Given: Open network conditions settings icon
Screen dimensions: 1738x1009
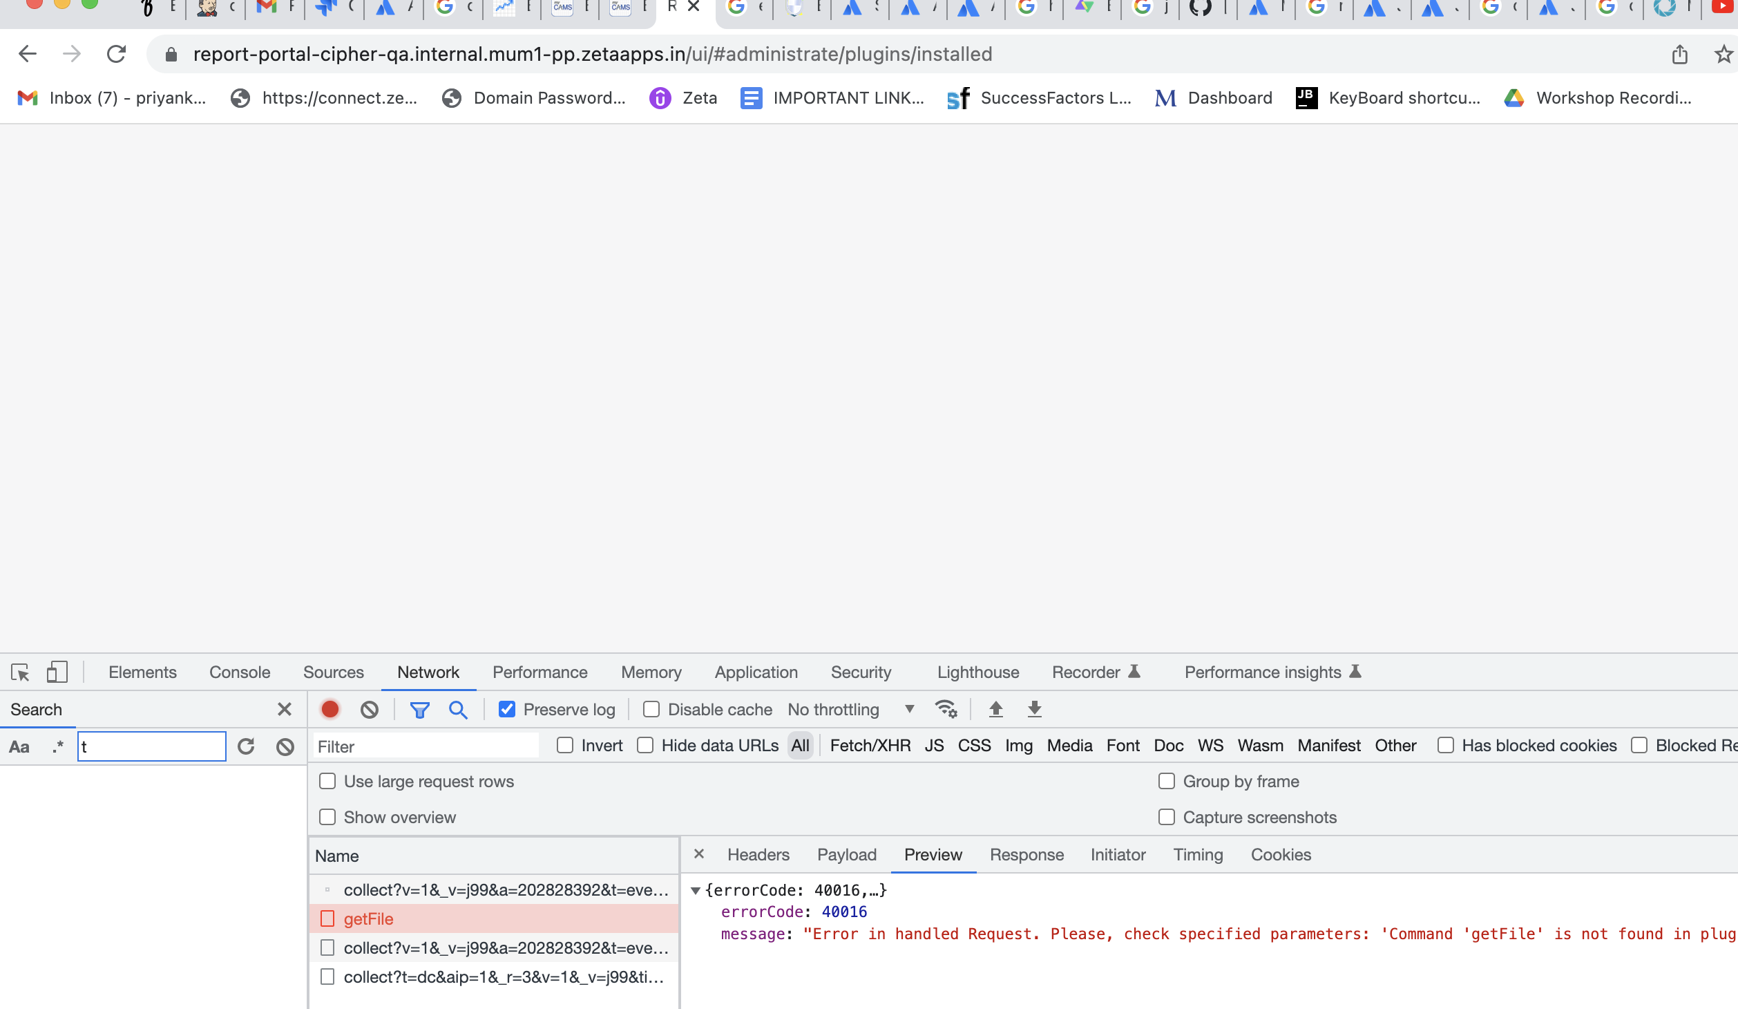Looking at the screenshot, I should pos(945,709).
